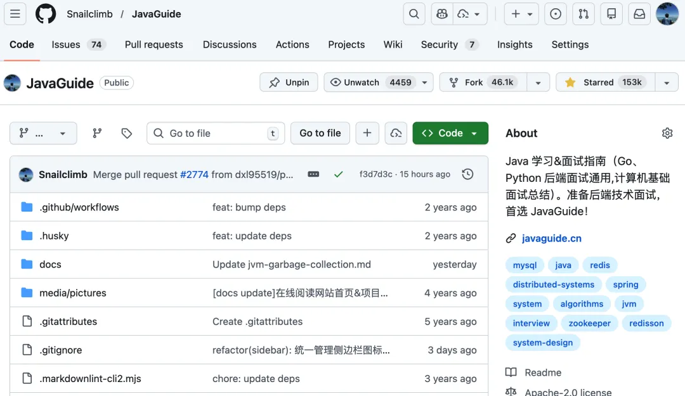Expand the star lists dropdown arrow
This screenshot has height=396, width=685.
667,82
